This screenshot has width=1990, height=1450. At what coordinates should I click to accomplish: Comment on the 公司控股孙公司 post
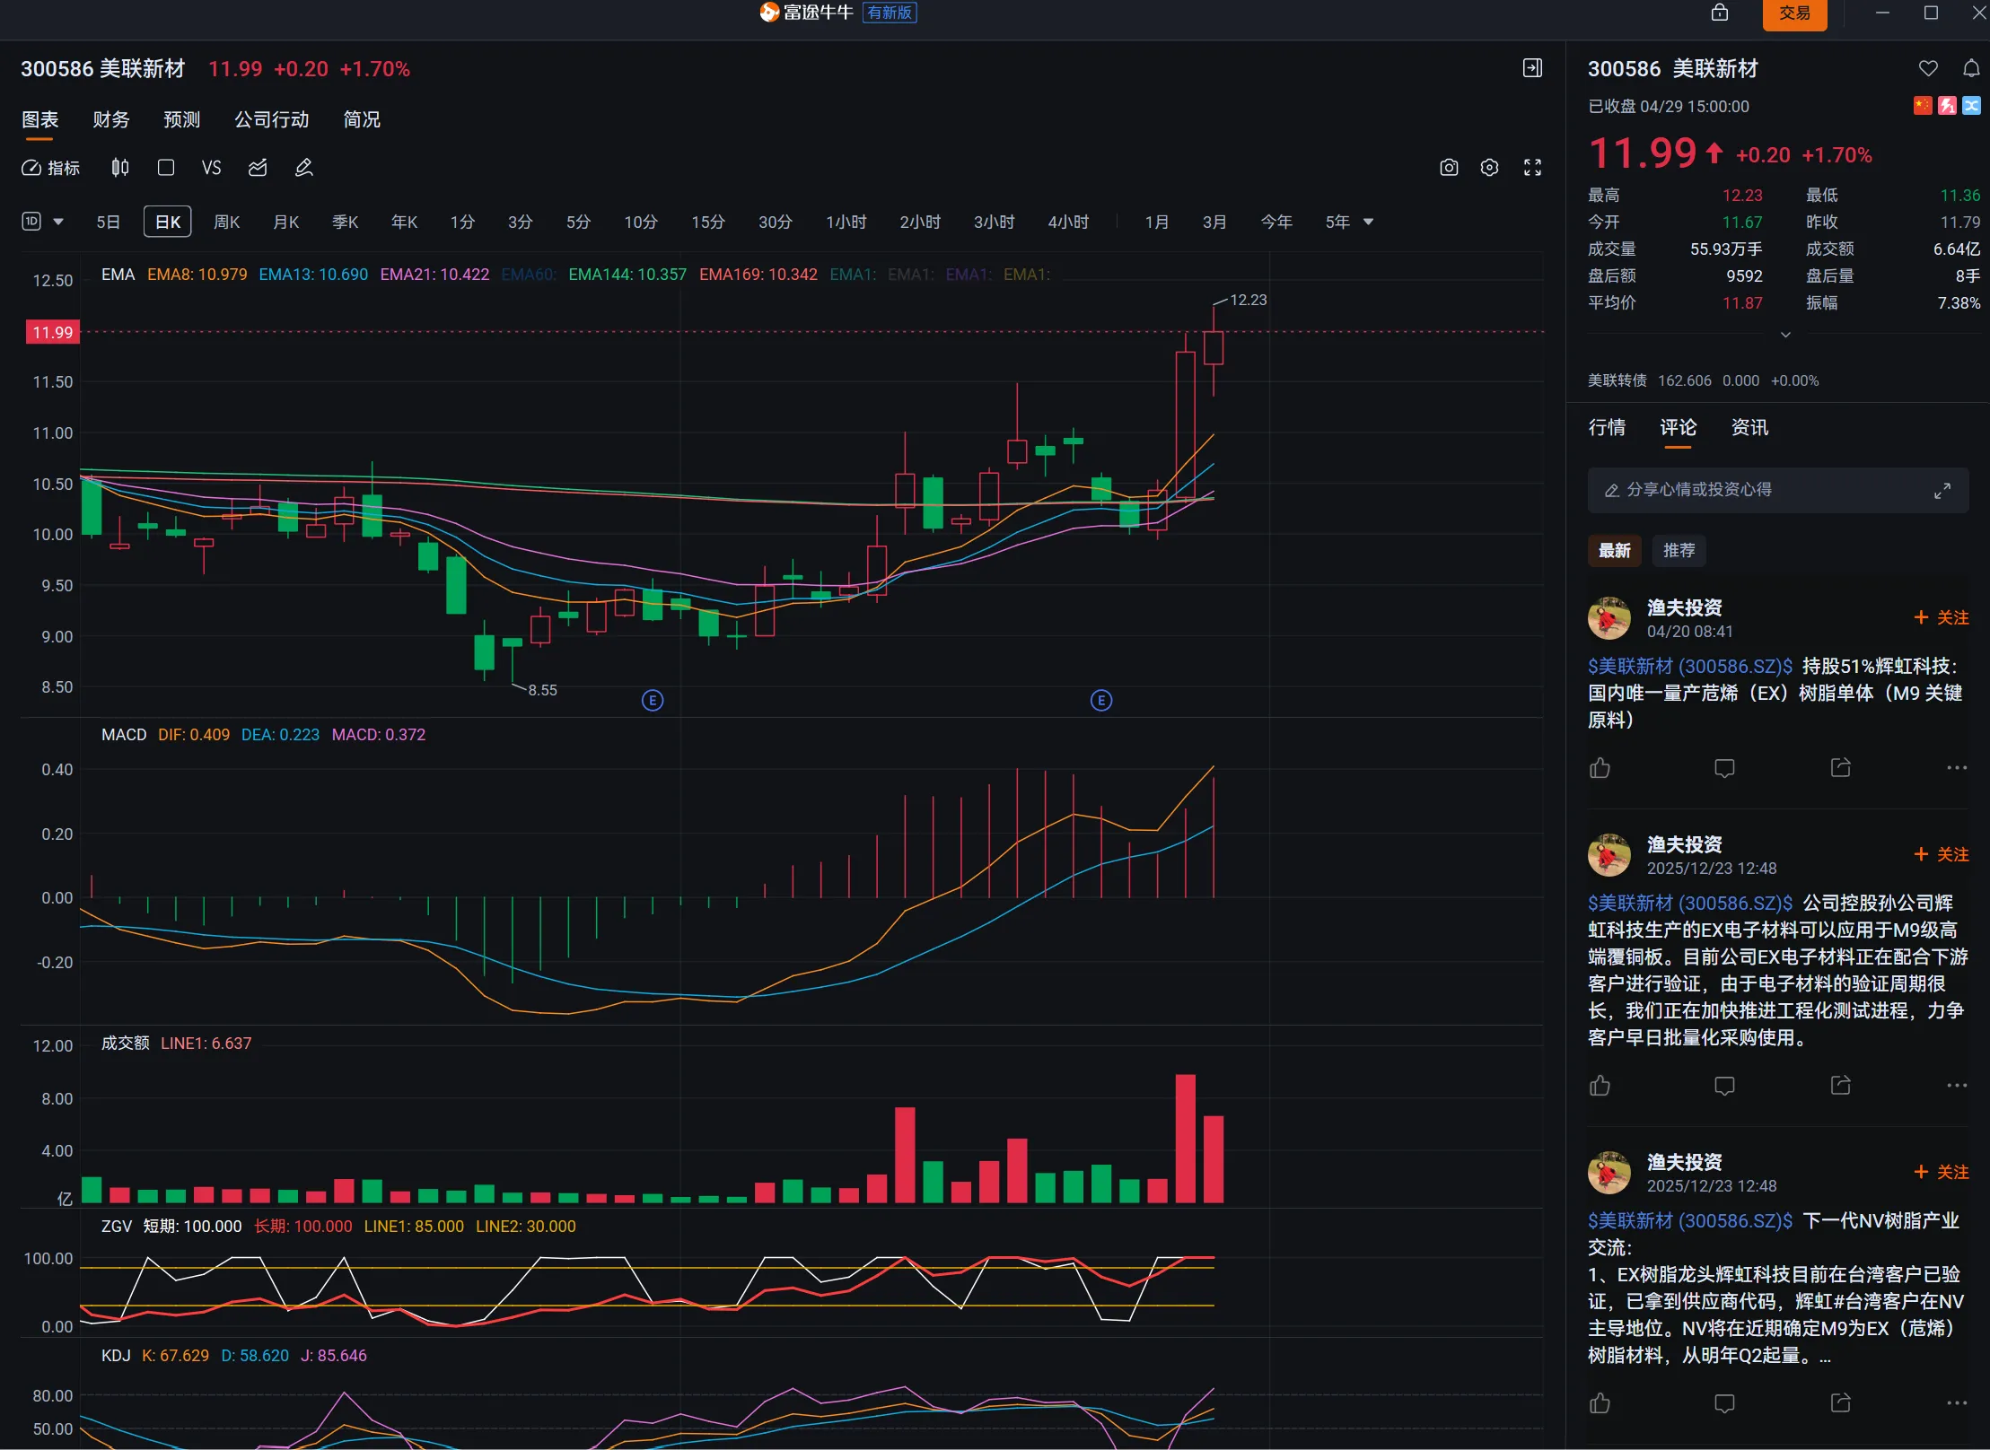[1724, 1086]
